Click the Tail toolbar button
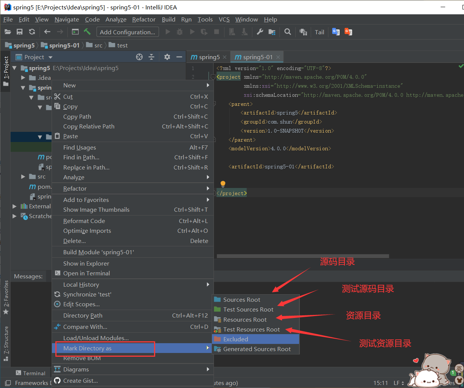 pos(319,32)
